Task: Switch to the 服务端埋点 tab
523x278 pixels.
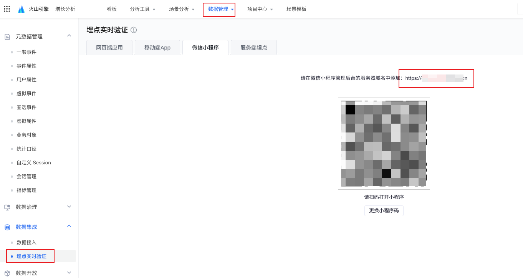Action: pyautogui.click(x=254, y=48)
